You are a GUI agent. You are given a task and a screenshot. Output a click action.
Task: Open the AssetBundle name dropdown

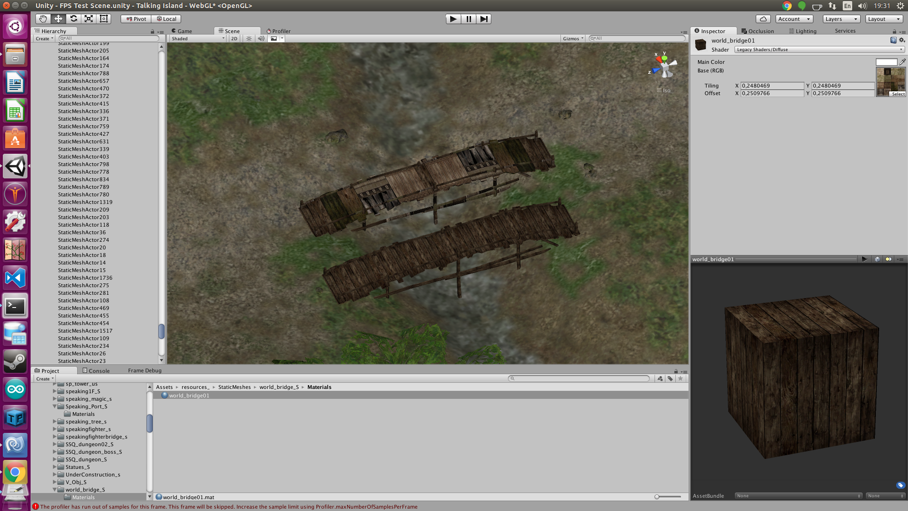[799, 496]
